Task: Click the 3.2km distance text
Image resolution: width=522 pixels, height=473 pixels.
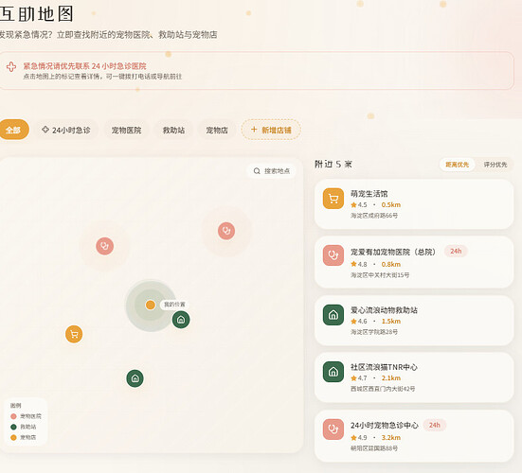Action: (x=391, y=437)
